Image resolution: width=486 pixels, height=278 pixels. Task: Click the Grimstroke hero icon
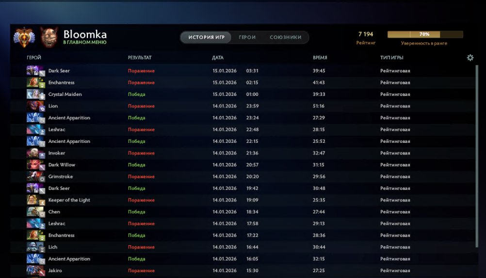coord(32,177)
